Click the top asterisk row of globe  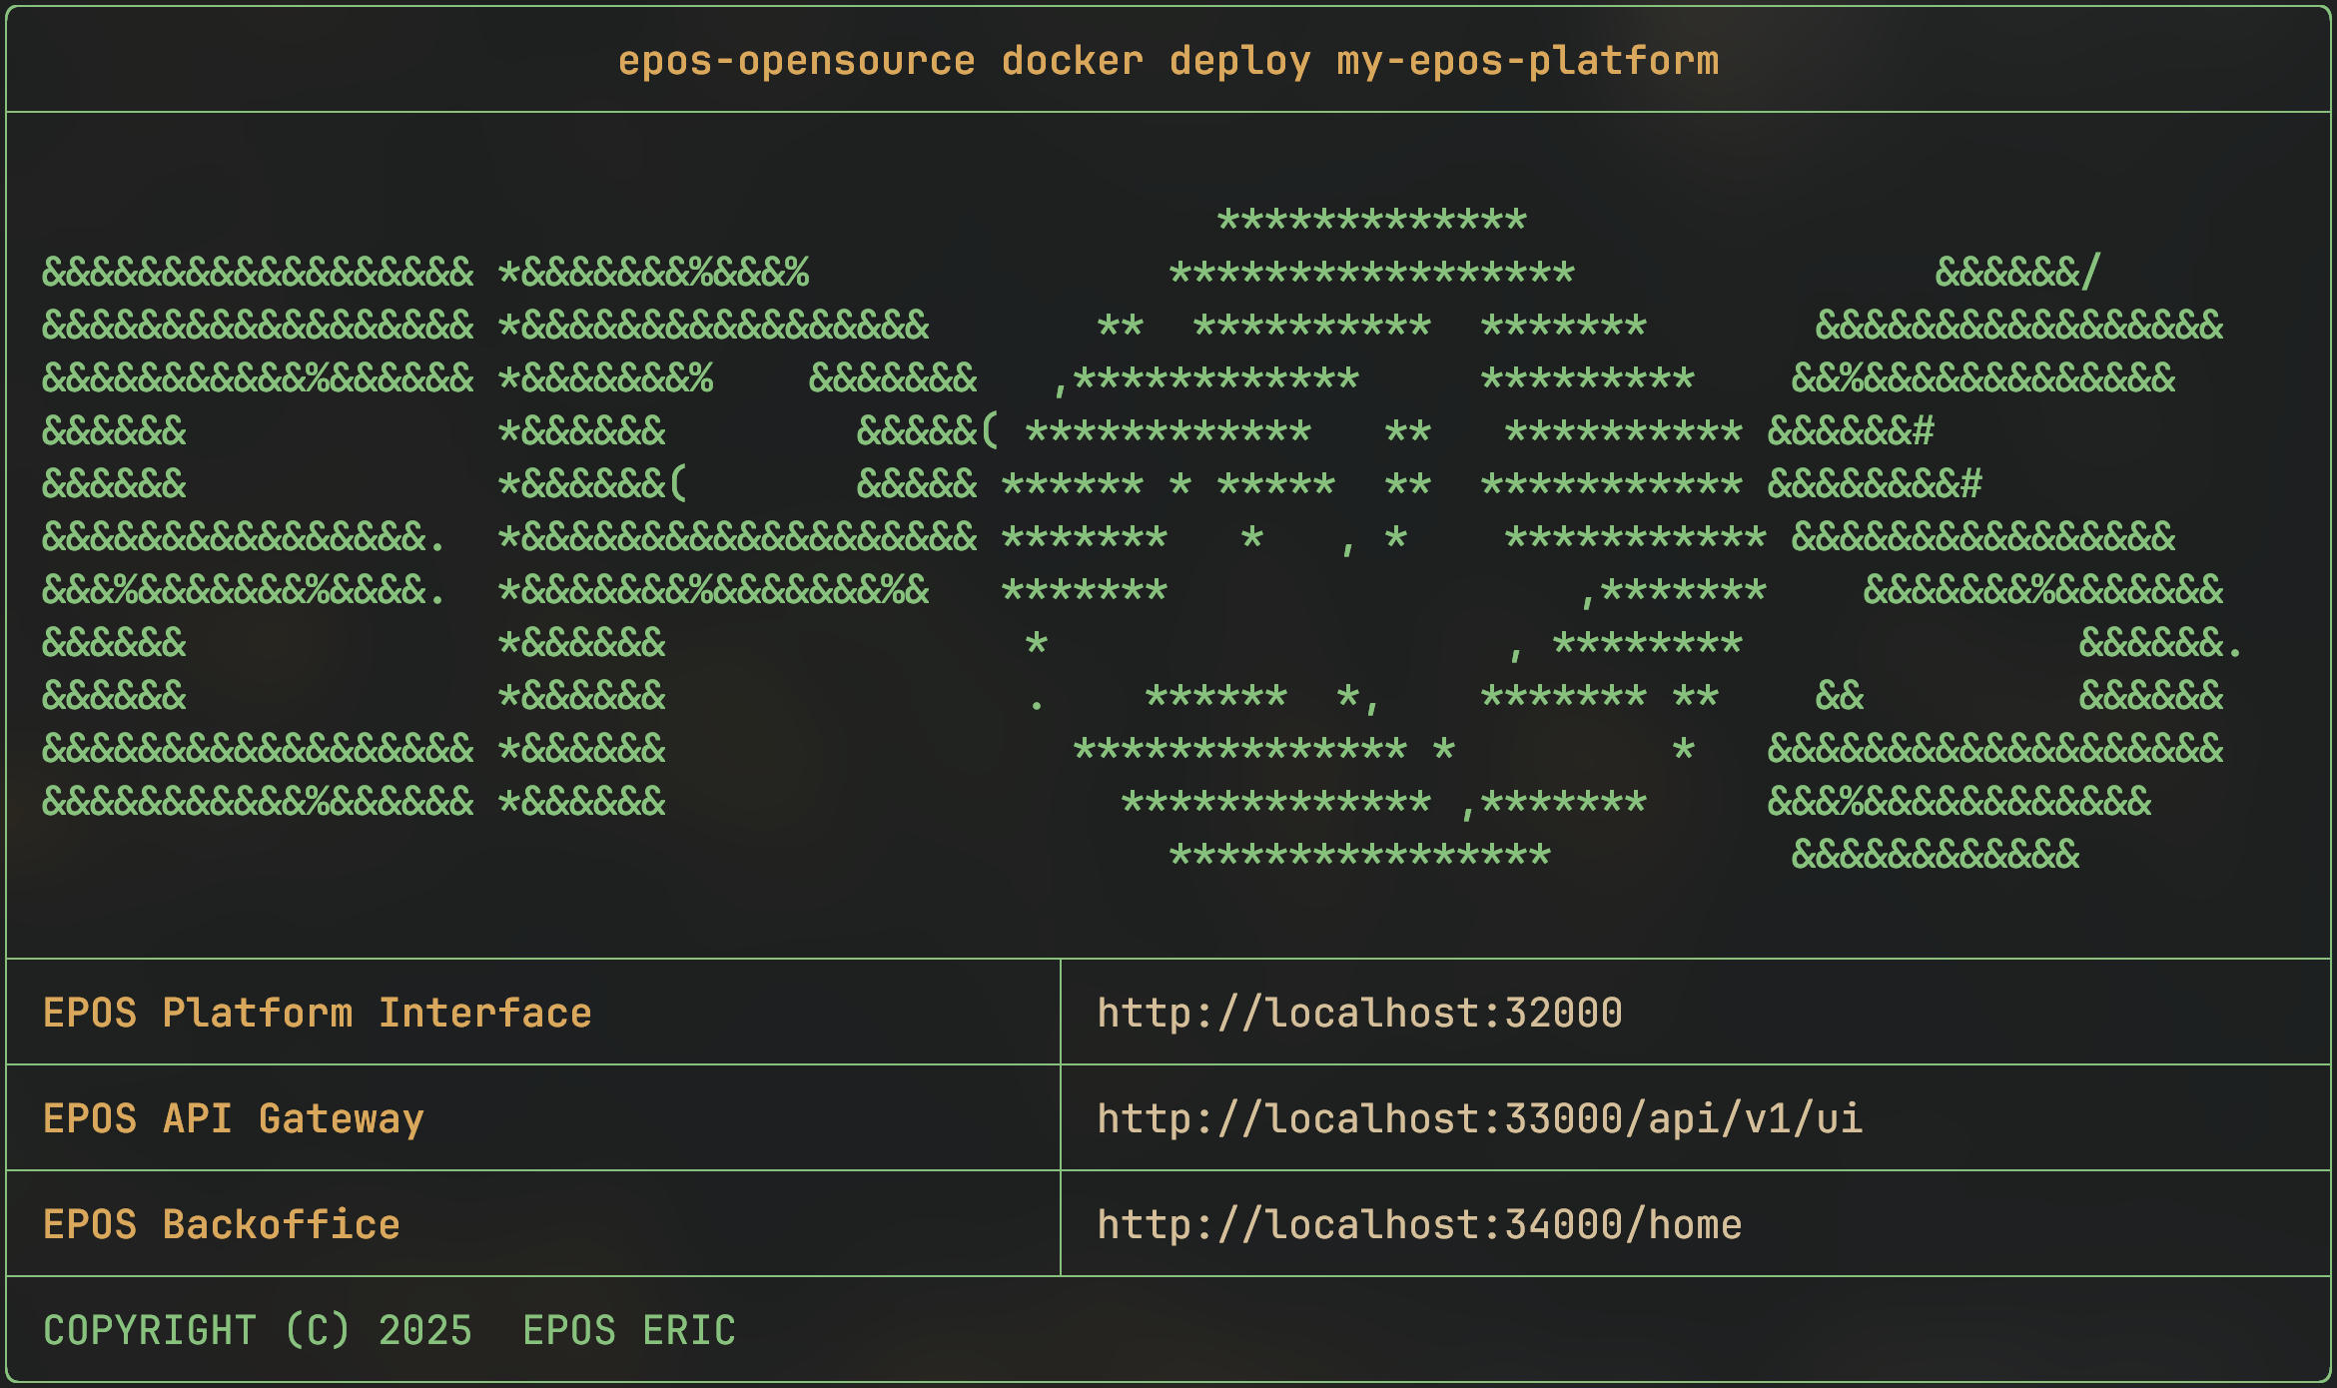pos(1371,221)
